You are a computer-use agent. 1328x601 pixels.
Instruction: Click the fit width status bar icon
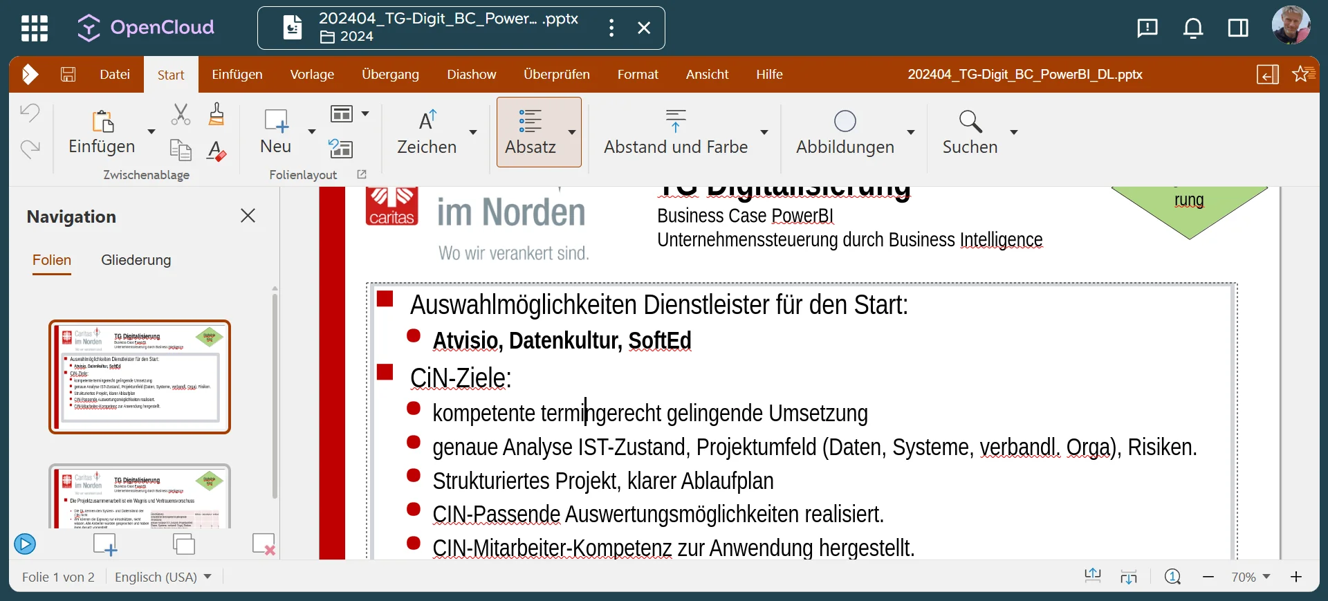[x=1129, y=577]
